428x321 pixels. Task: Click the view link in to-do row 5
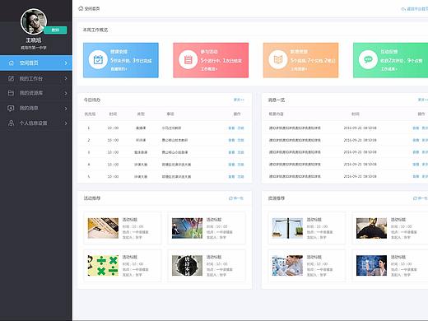pyautogui.click(x=231, y=177)
